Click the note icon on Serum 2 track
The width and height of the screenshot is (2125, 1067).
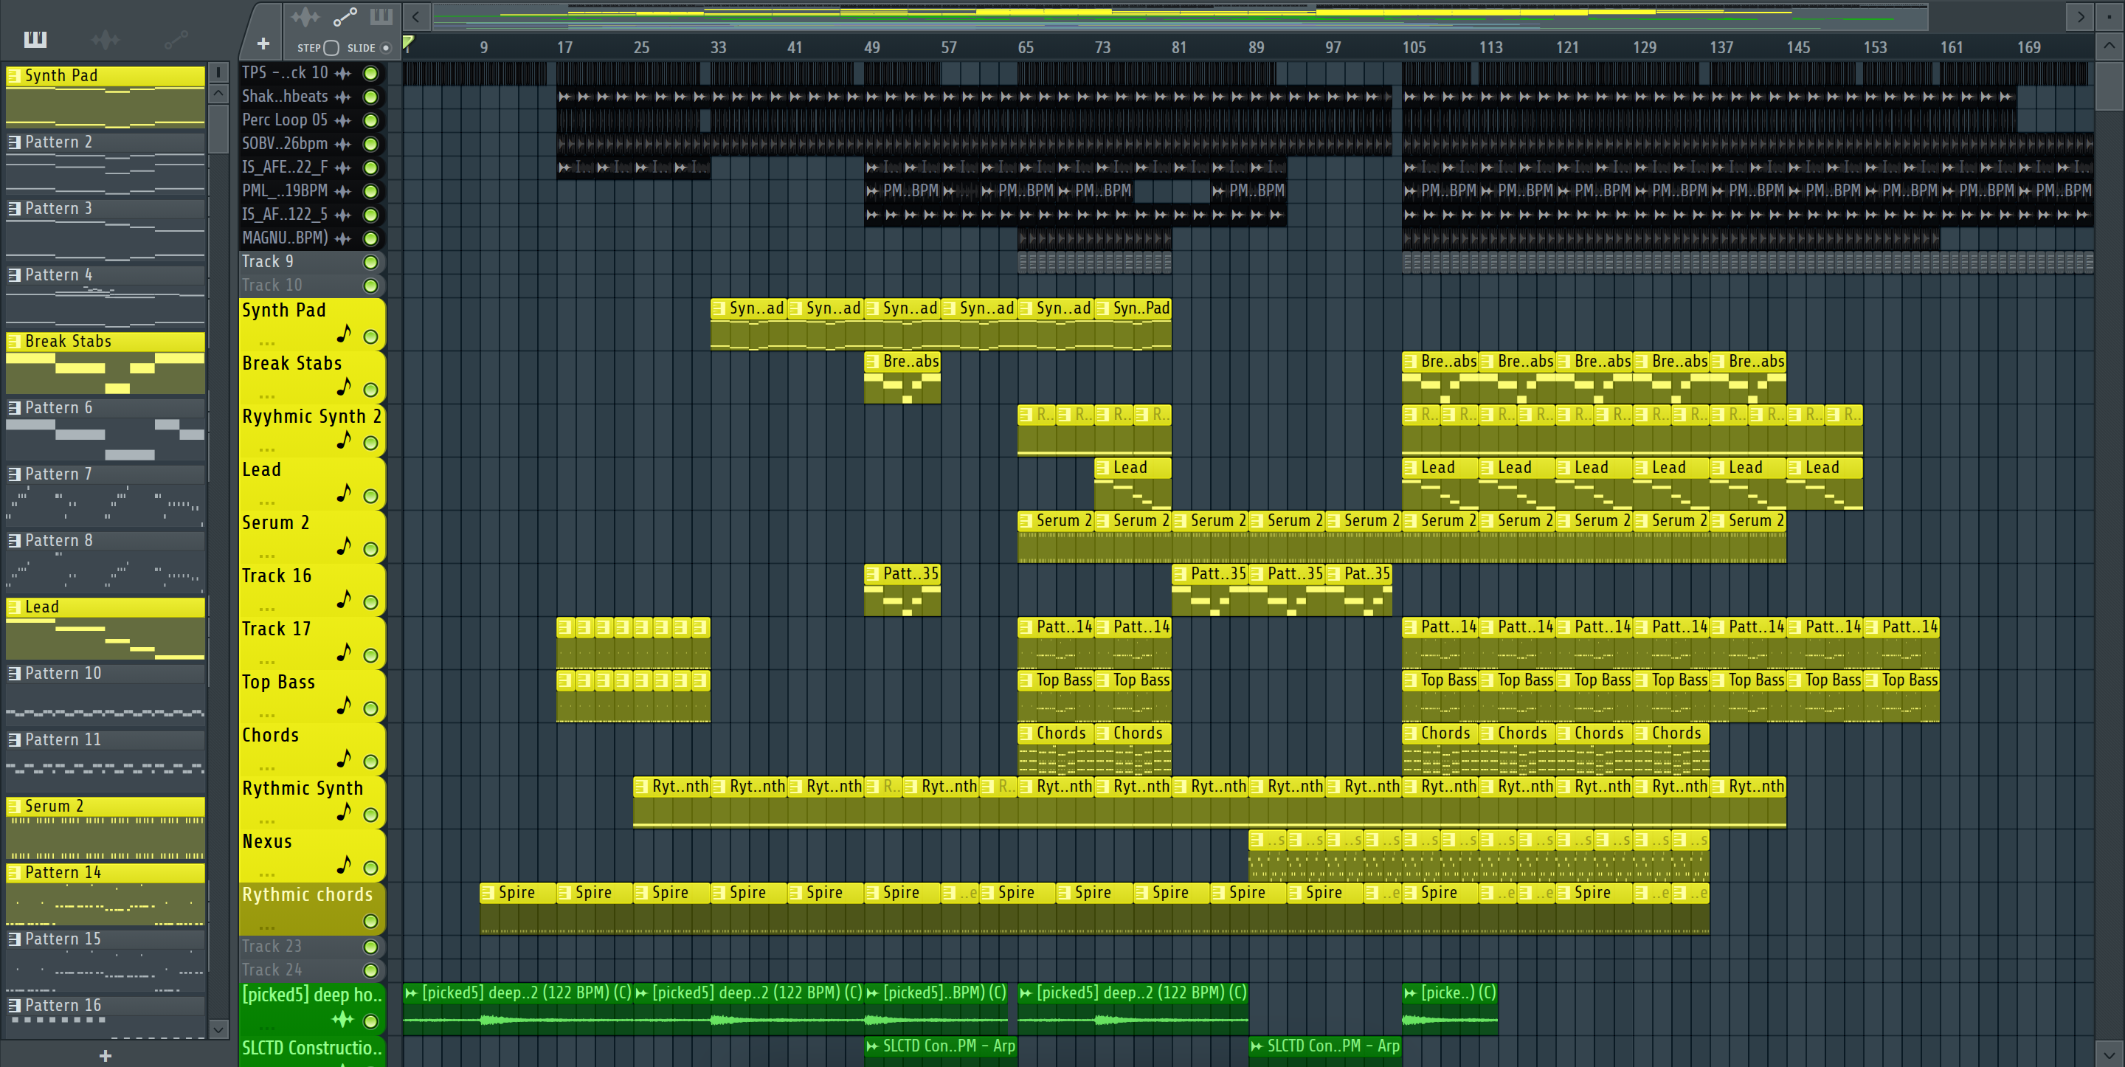pyautogui.click(x=344, y=546)
